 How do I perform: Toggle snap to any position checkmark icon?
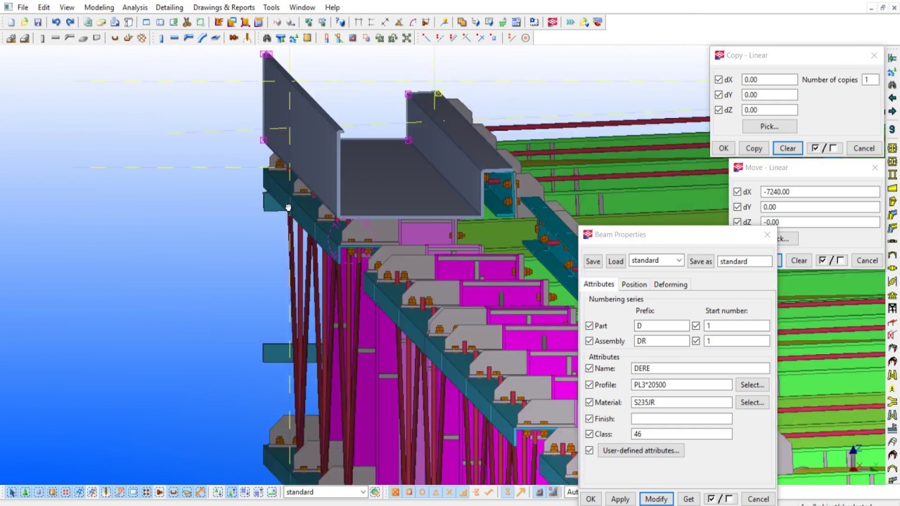click(x=489, y=493)
